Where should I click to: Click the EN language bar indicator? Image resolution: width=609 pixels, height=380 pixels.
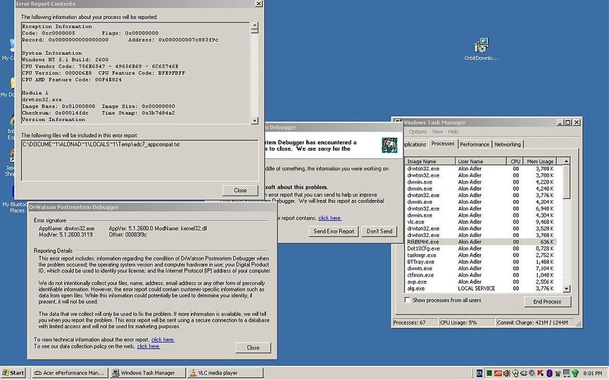(x=480, y=373)
